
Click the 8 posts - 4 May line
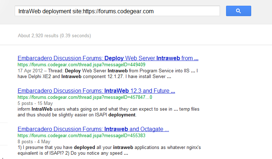34,141
